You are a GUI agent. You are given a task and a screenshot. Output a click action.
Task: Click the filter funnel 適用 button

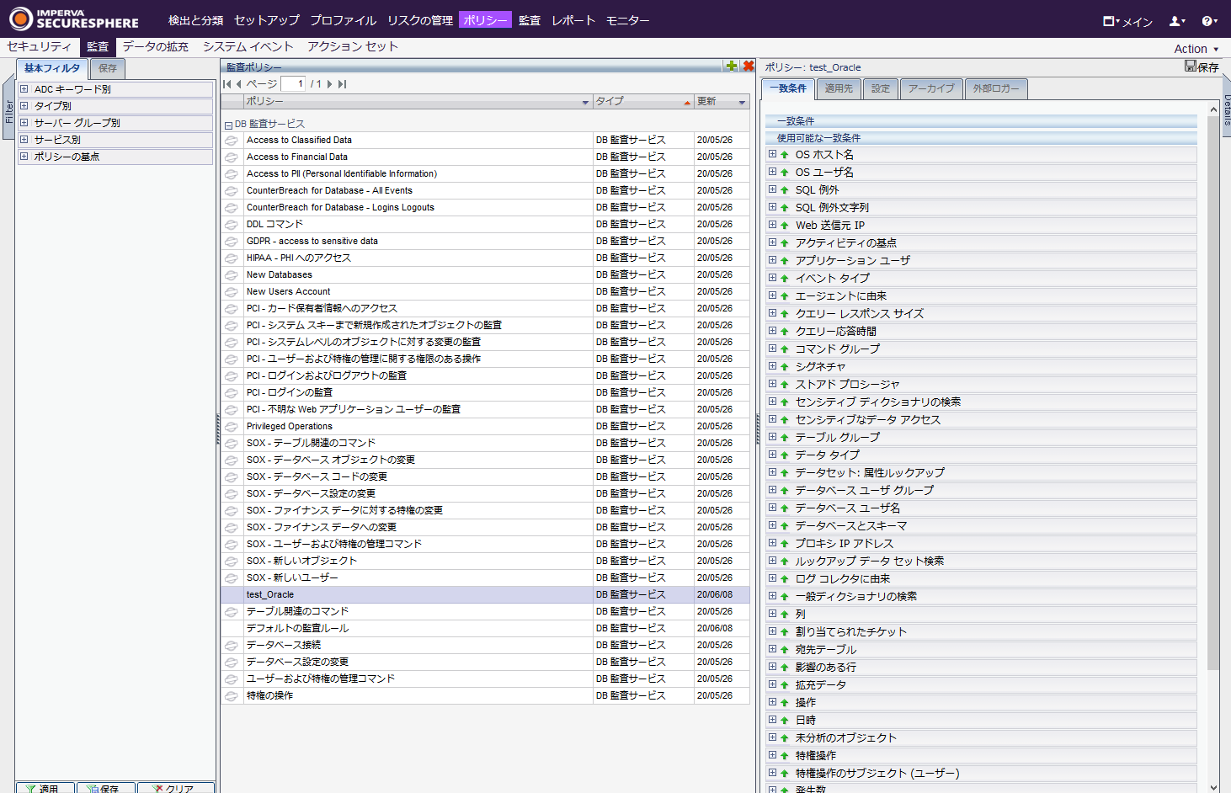[x=45, y=788]
